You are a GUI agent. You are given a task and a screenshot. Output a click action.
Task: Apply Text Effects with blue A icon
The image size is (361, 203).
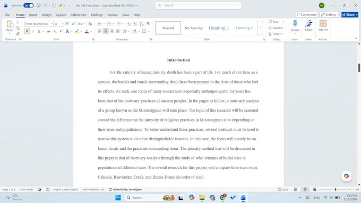coord(67,31)
